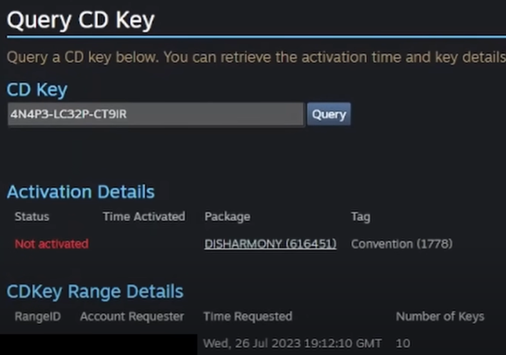
Task: Click the Number of Keys column header
Action: click(440, 317)
